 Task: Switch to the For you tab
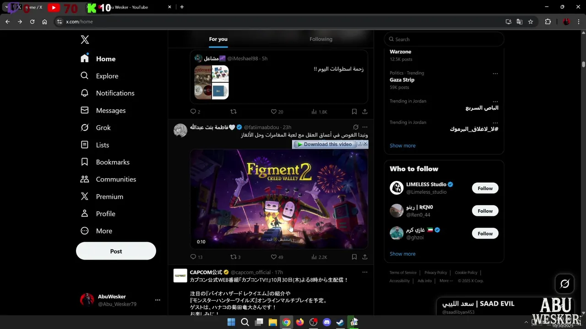(x=218, y=39)
